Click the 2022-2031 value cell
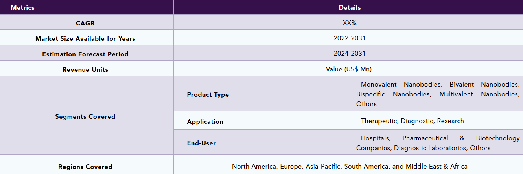 tap(349, 38)
